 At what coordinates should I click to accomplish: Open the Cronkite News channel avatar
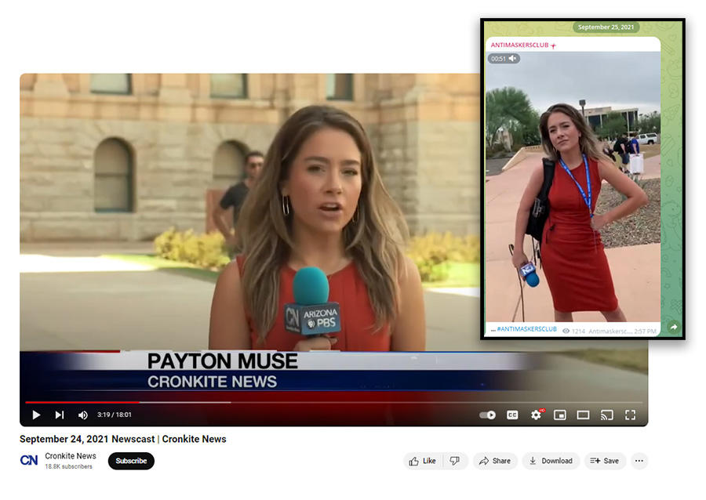[28, 461]
